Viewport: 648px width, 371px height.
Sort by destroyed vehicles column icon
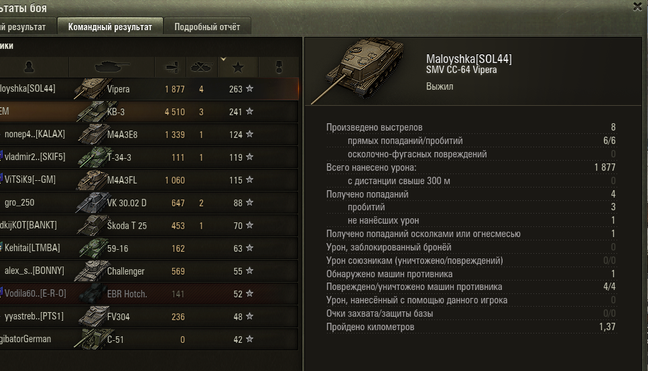[201, 67]
